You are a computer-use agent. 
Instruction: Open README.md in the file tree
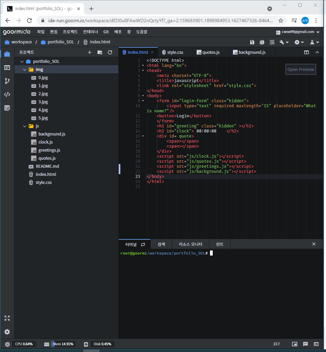47,166
